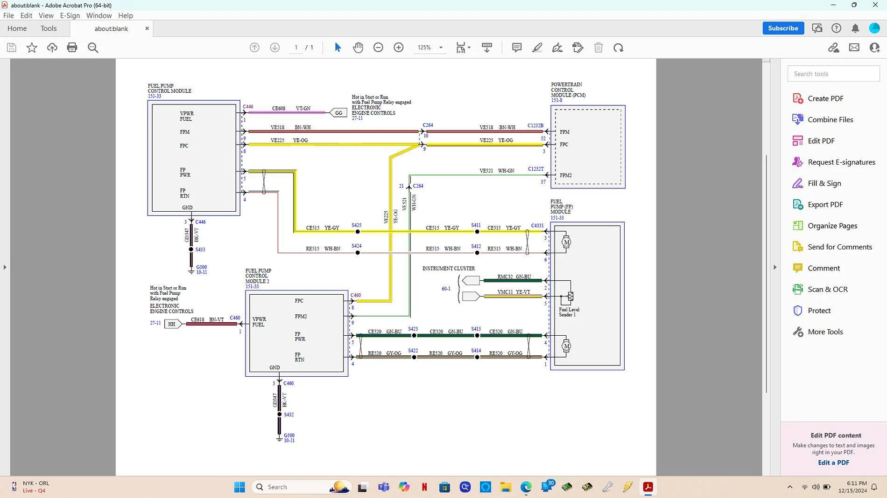
Task: Open the Help menu
Action: (x=126, y=15)
